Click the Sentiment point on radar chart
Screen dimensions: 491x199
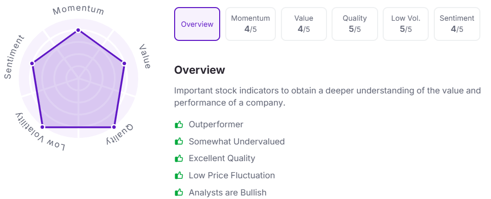32,64
